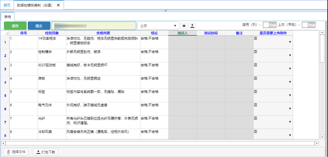This screenshot has height=157, width=328.
Task: Click the upload arrow icon button
Action: [192, 26]
